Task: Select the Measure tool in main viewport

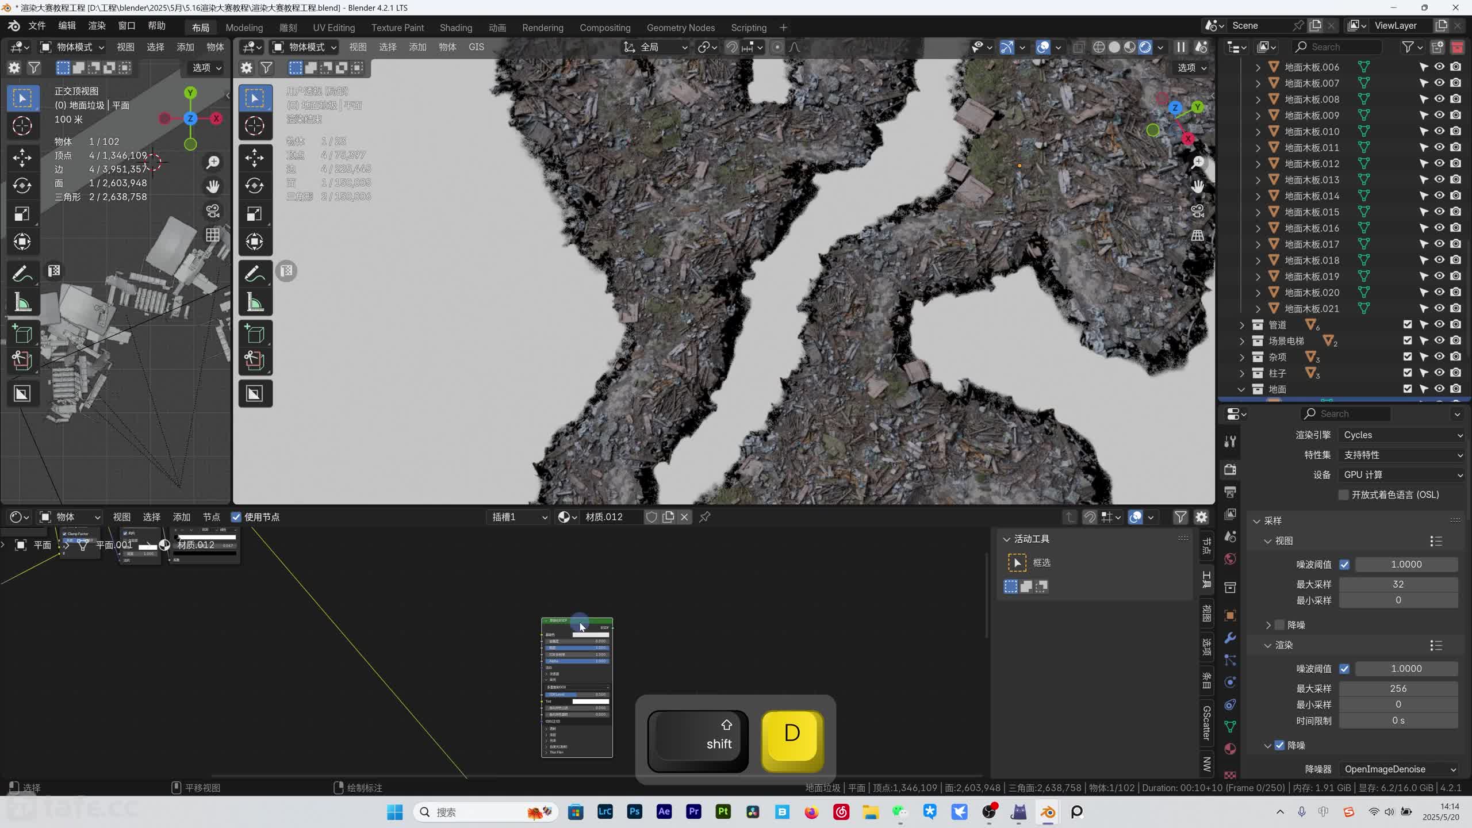Action: [255, 302]
